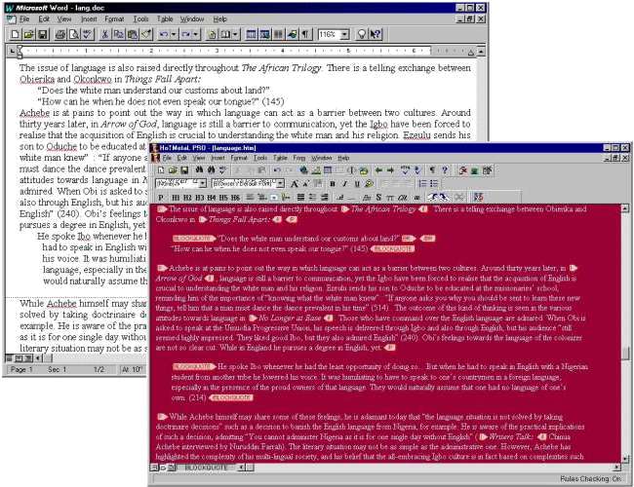Open the 116% zoom dropdown in Word
Screen dimensions: 634x487
point(344,34)
